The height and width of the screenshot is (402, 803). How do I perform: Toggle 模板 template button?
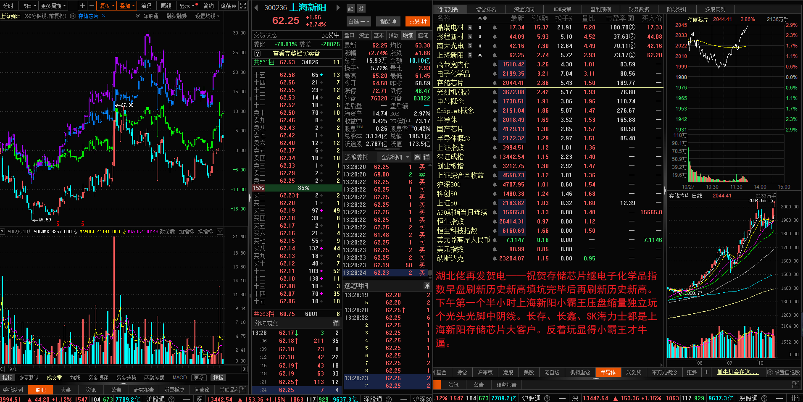pyautogui.click(x=219, y=378)
